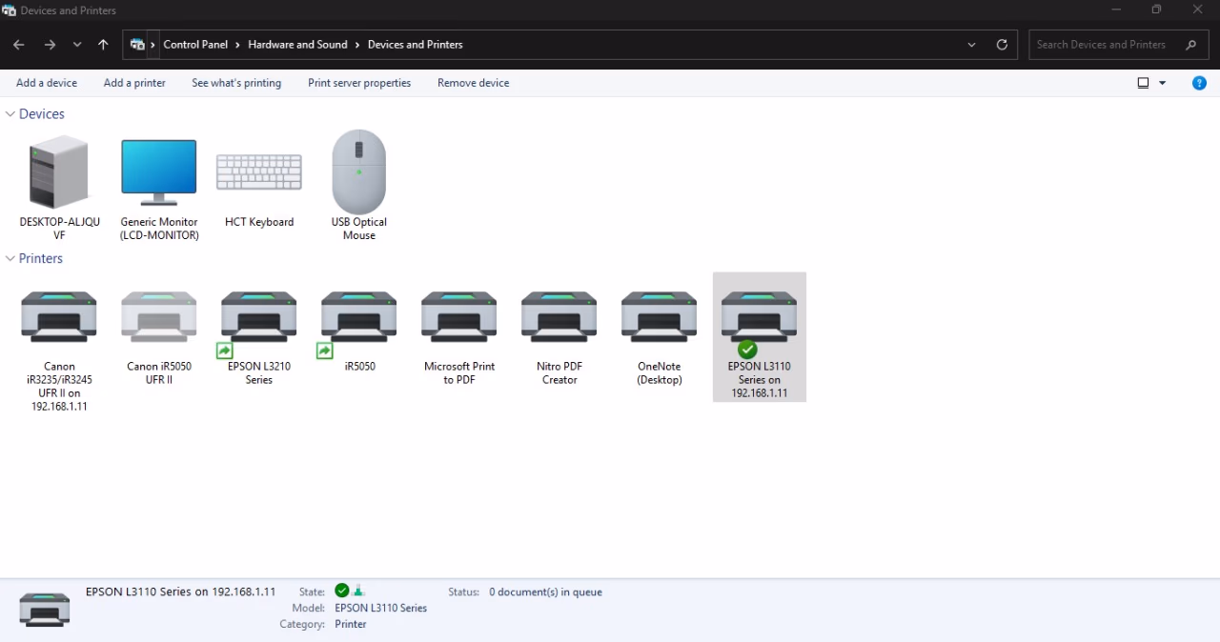
Task: Go back using the back arrow
Action: tap(18, 45)
